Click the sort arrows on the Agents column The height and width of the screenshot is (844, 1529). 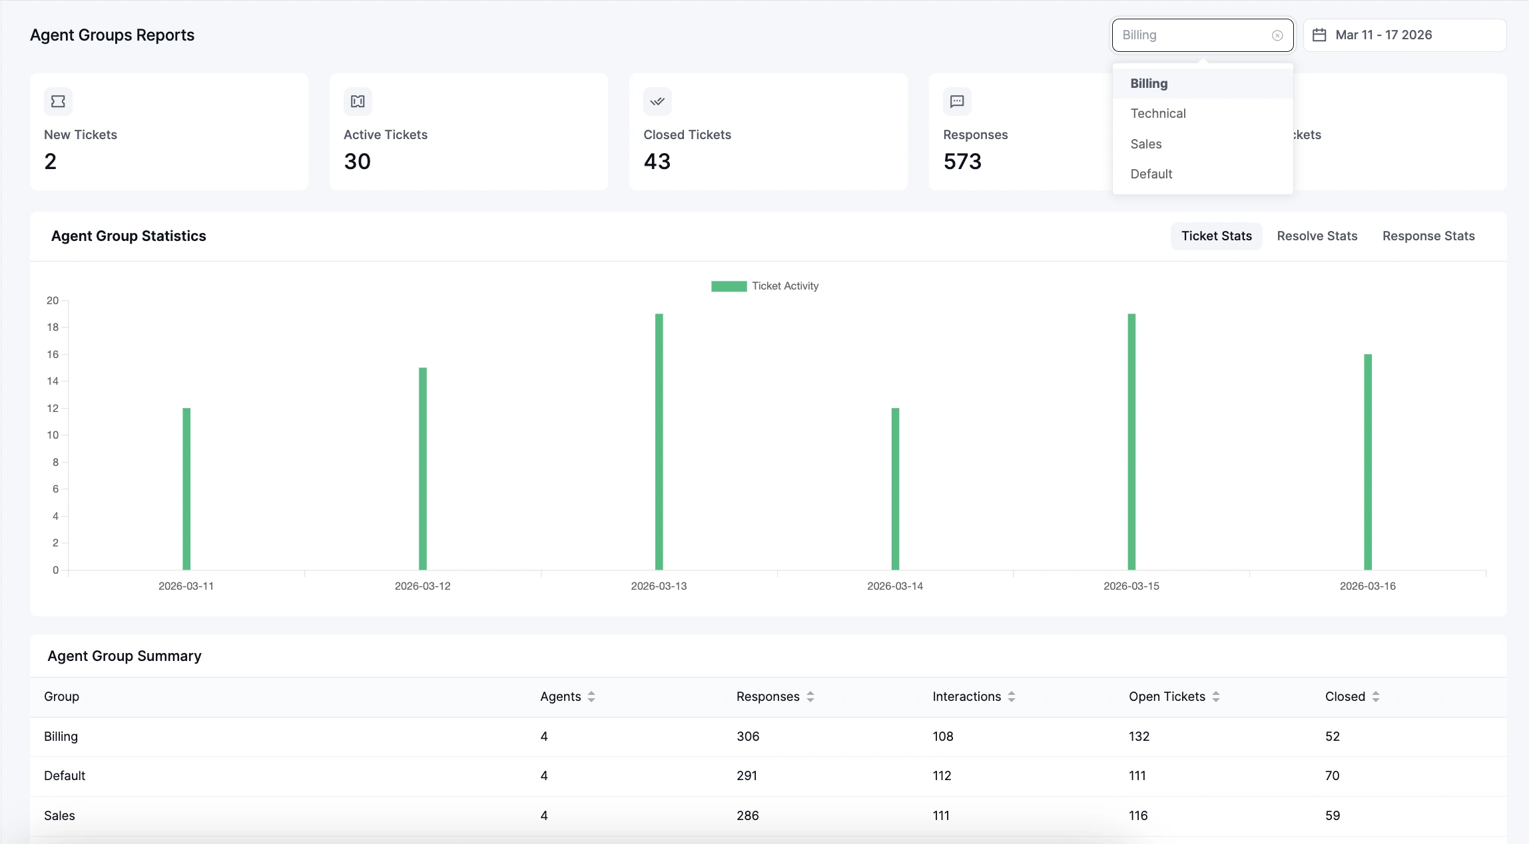coord(591,696)
